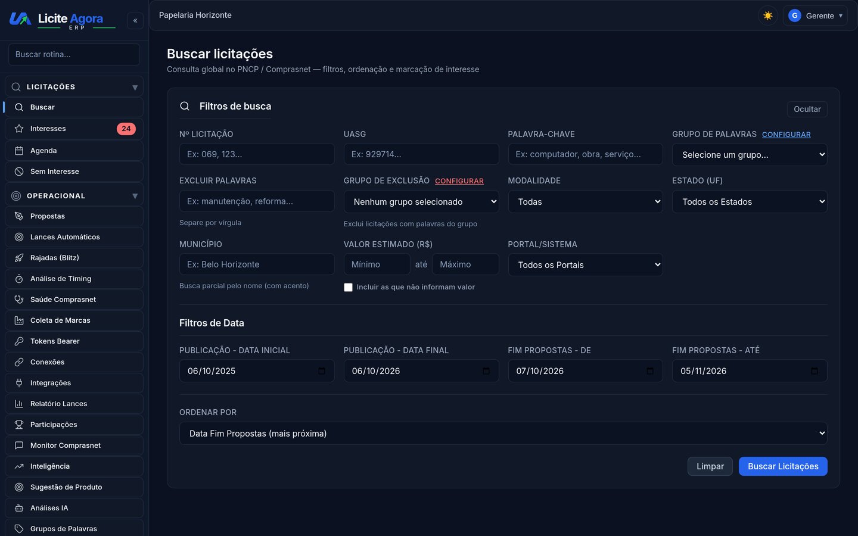Open Participações trophy item

pos(74,425)
